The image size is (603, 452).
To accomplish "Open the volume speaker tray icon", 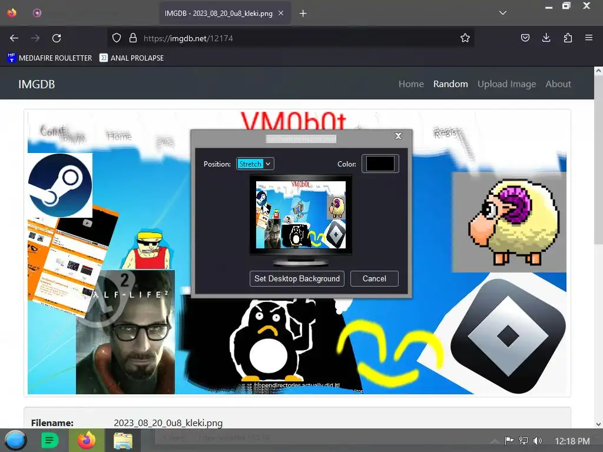I will pyautogui.click(x=538, y=441).
